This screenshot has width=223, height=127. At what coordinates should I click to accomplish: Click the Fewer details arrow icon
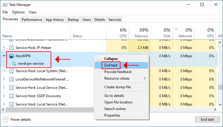5,120
